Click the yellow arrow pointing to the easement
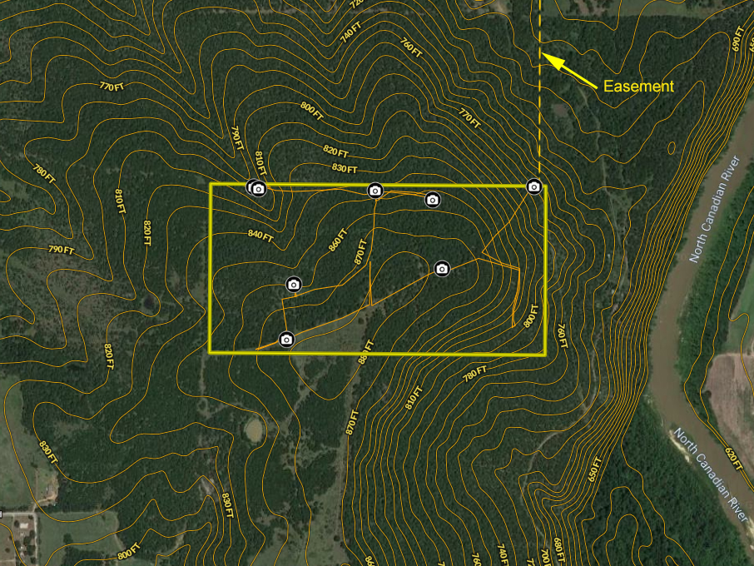 click(569, 71)
